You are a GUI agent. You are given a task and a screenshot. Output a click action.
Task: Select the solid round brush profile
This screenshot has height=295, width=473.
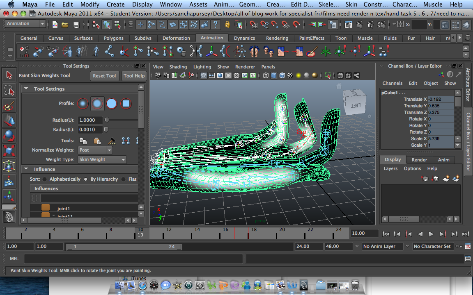(x=111, y=104)
